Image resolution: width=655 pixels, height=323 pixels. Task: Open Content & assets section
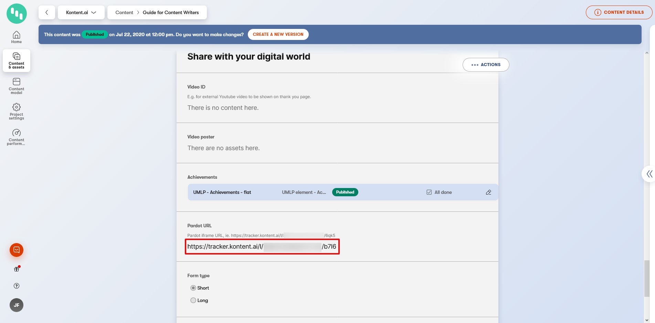[17, 61]
